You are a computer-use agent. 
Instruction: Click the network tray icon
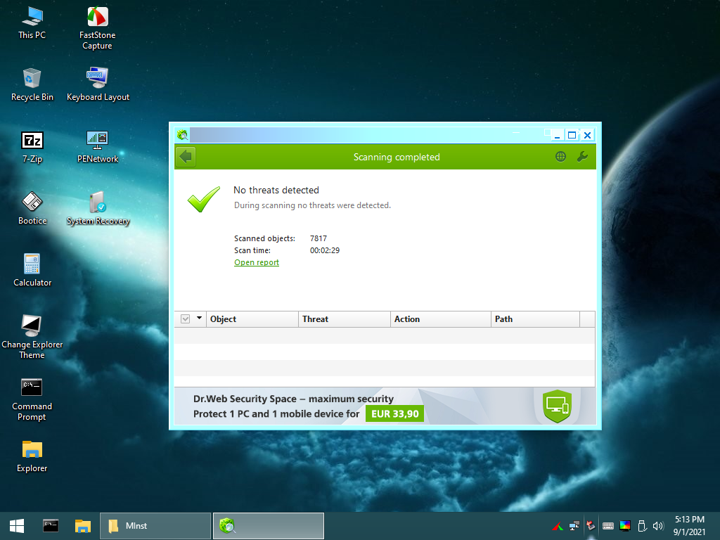pos(574,526)
